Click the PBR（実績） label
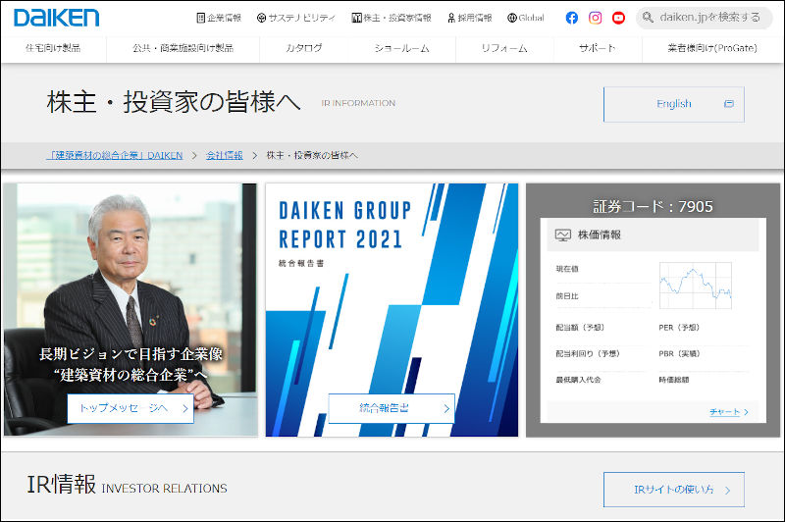Screen dimensions: 785x522 click(x=679, y=354)
